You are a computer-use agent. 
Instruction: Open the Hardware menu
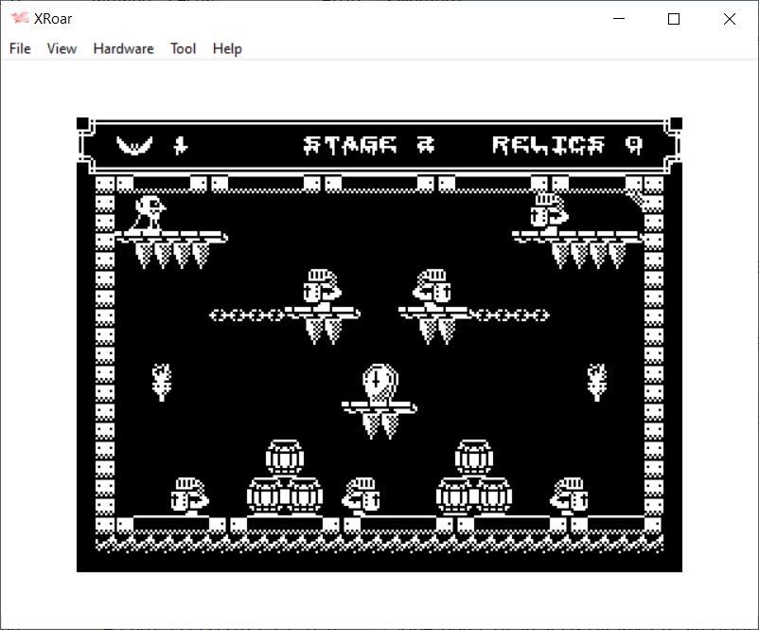pyautogui.click(x=123, y=48)
